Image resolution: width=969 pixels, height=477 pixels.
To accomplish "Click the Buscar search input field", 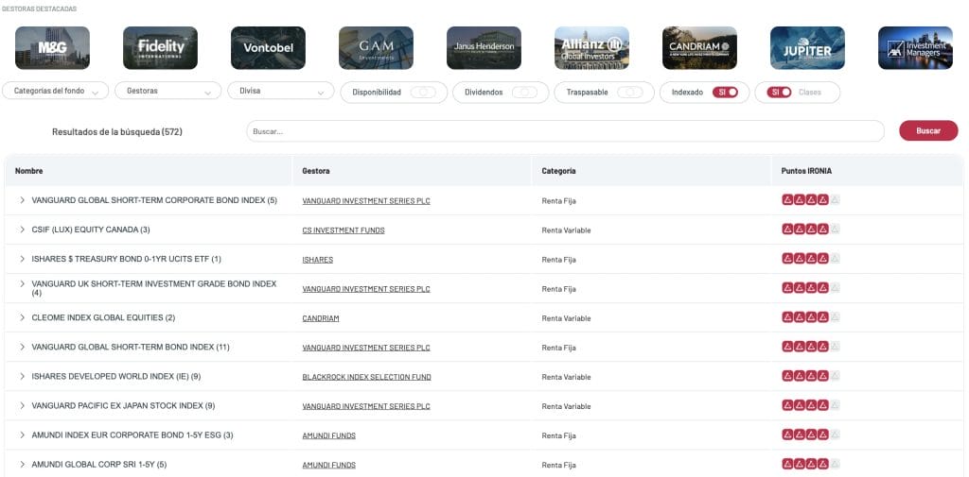I will coord(565,131).
